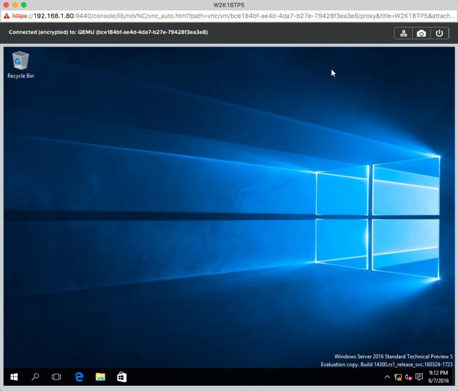
Task: Click the network status tray icon
Action: pyautogui.click(x=398, y=377)
